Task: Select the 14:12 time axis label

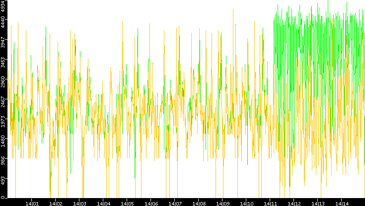Action: (294, 204)
